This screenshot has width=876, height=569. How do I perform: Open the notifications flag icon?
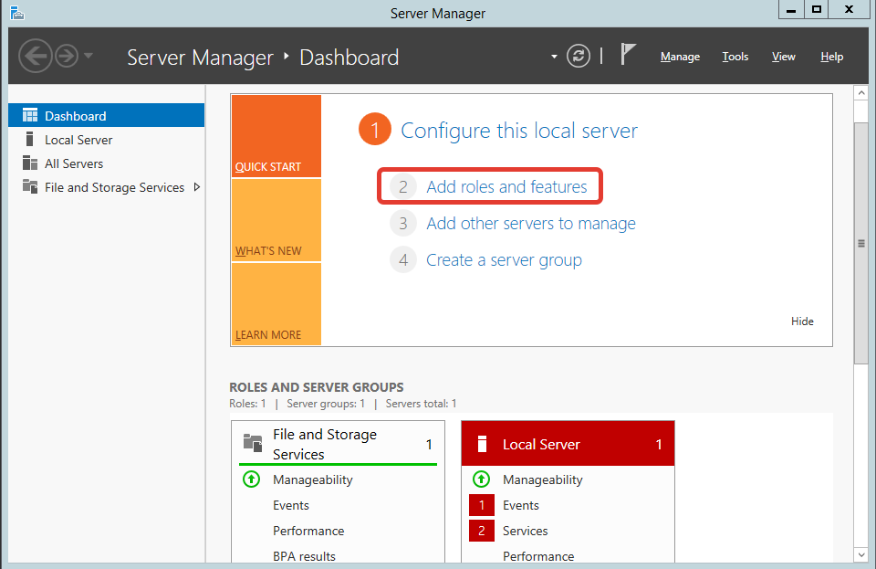(628, 55)
